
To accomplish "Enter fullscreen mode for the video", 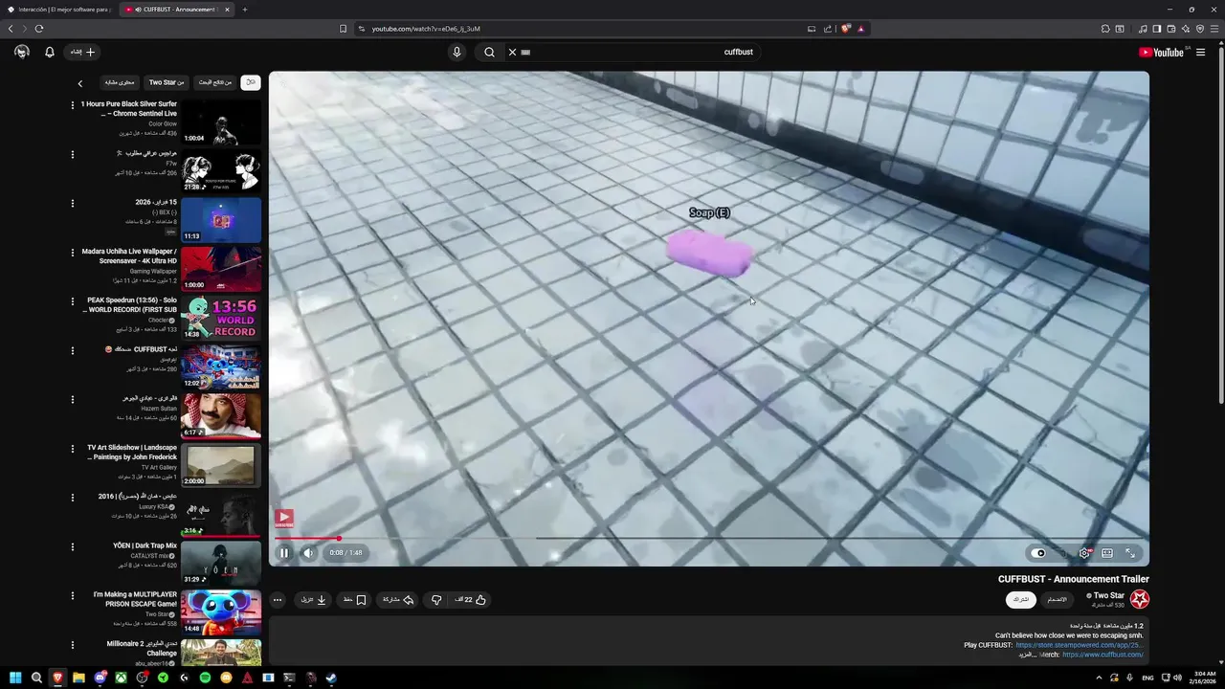I will pyautogui.click(x=1130, y=553).
